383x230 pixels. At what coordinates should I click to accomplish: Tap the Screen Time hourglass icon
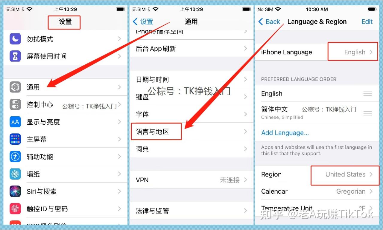15,56
